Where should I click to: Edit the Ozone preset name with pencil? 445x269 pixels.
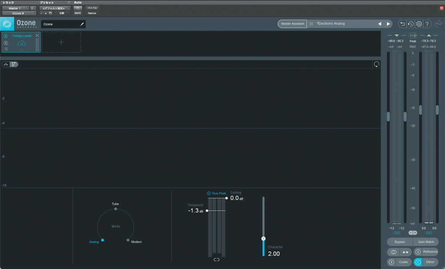[x=82, y=24]
